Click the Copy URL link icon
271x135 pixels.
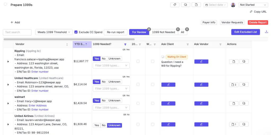point(251,12)
